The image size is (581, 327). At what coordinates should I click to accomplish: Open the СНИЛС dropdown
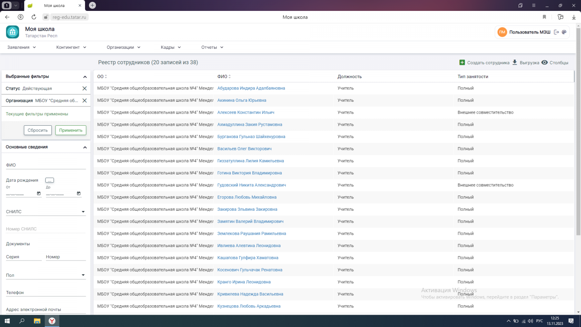click(x=83, y=212)
